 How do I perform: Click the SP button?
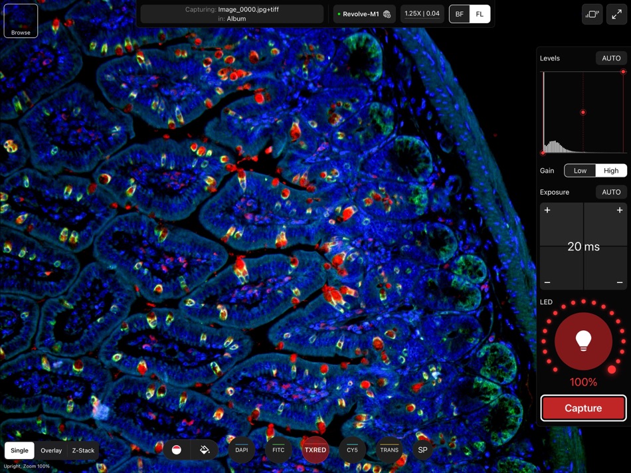[422, 450]
